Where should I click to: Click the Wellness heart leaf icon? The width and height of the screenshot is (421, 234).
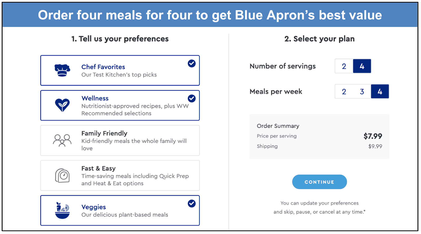pos(62,105)
